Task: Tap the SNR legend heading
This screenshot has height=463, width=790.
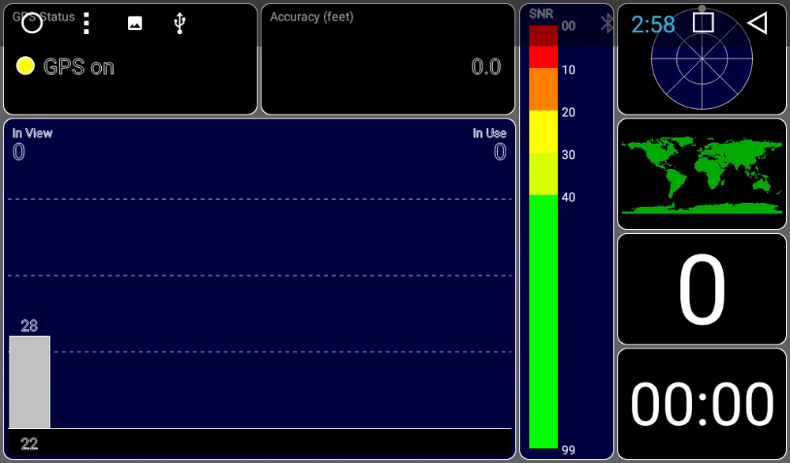Action: click(x=541, y=13)
